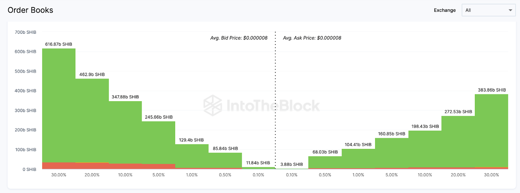Image resolution: width=520 pixels, height=193 pixels.
Task: Click the IntoTheBlock cube logo watermark
Action: [x=213, y=105]
